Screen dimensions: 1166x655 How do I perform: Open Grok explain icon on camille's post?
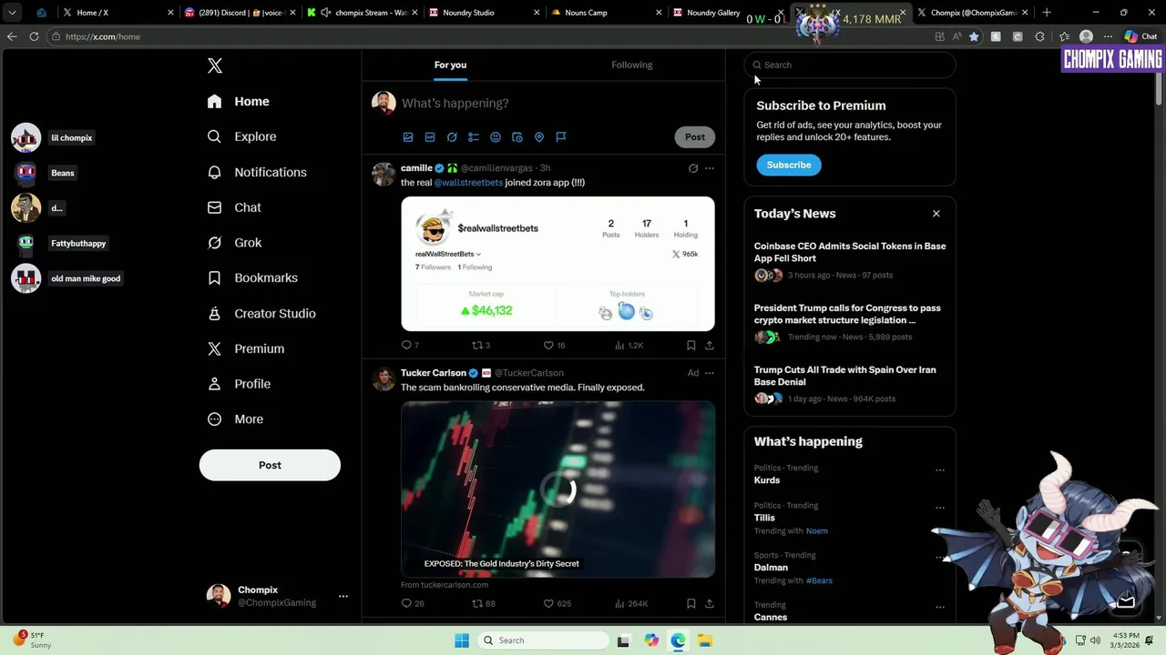pyautogui.click(x=693, y=168)
